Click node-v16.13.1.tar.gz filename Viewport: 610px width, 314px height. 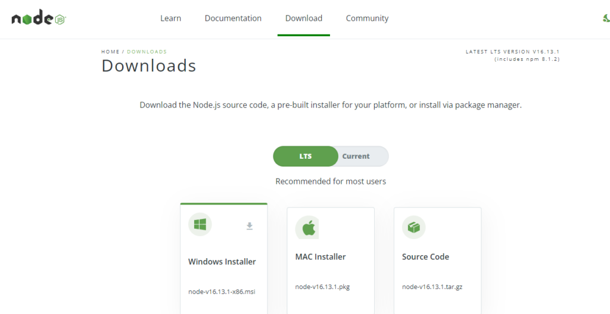tap(432, 287)
